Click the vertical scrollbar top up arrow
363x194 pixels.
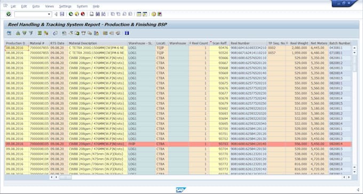[x=354, y=48]
